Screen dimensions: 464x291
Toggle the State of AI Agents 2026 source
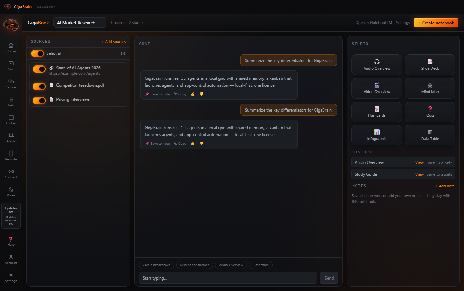tap(39, 69)
